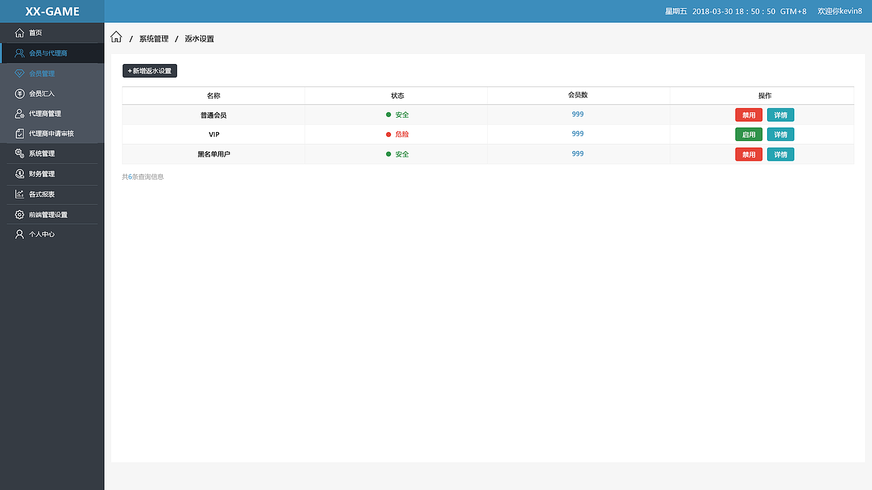Click the 2018-03-30 date time text
The height and width of the screenshot is (490, 872).
[734, 12]
